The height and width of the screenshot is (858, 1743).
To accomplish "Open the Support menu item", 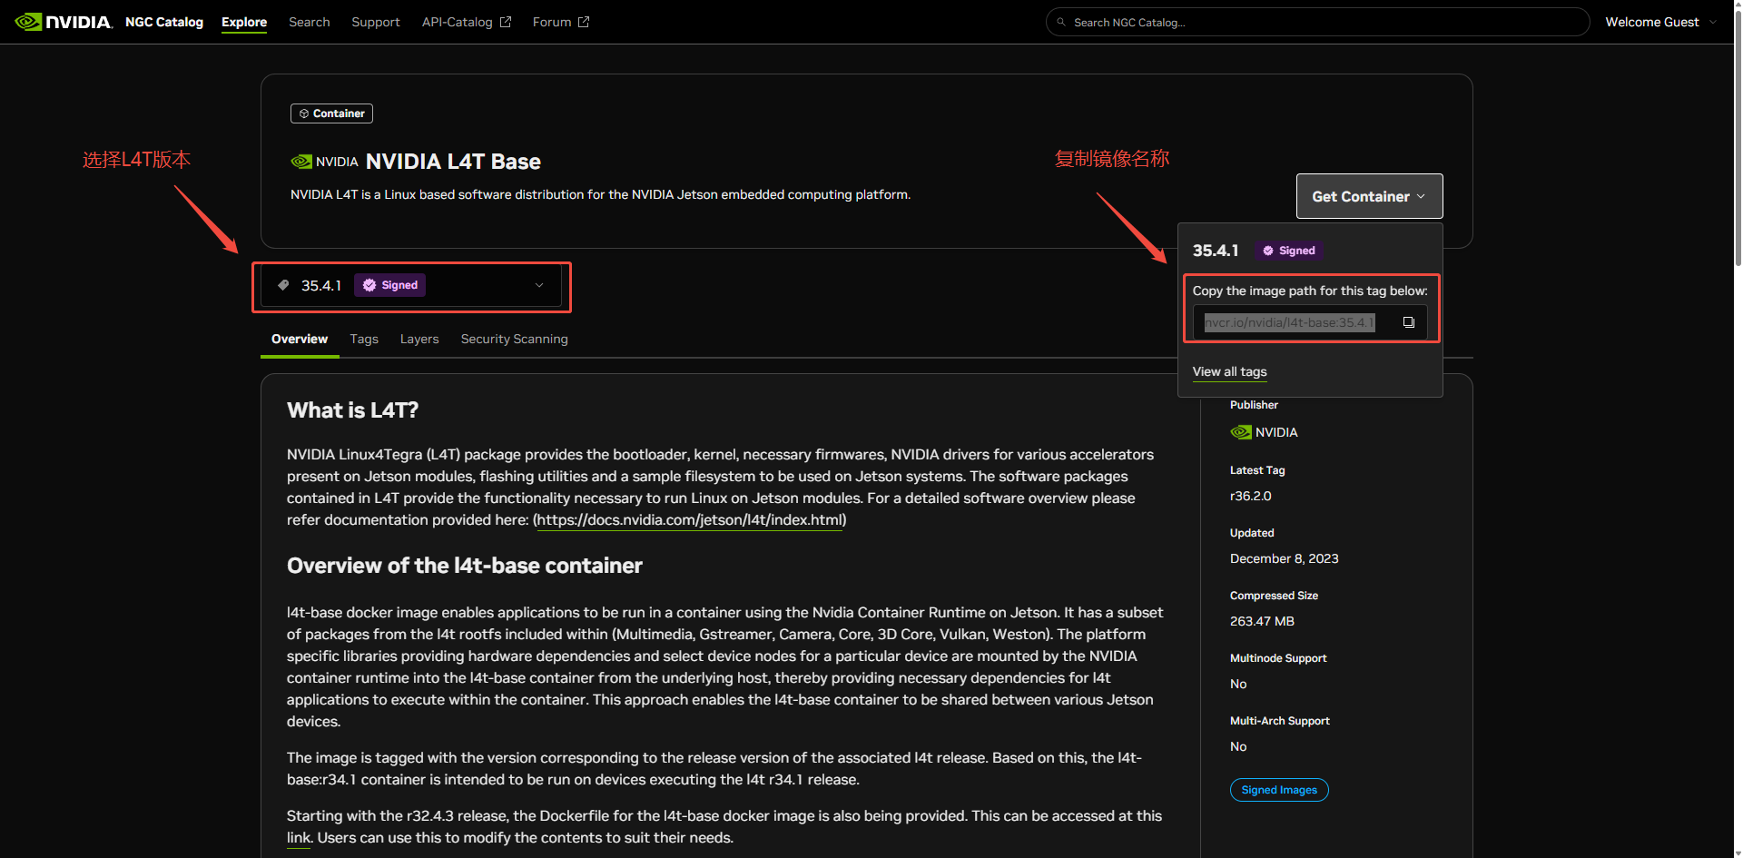I will tap(376, 22).
